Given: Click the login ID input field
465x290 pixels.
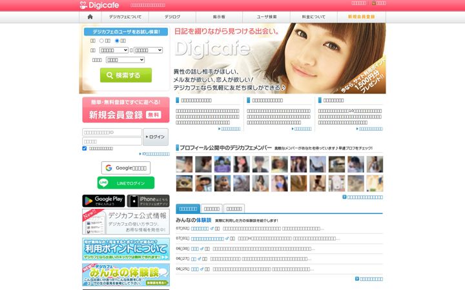Looking at the screenshot, I should (x=112, y=132).
